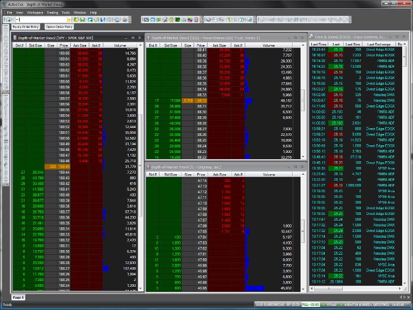The image size is (413, 310).
Task: Open the heat map toolbar icon
Action: click(177, 20)
